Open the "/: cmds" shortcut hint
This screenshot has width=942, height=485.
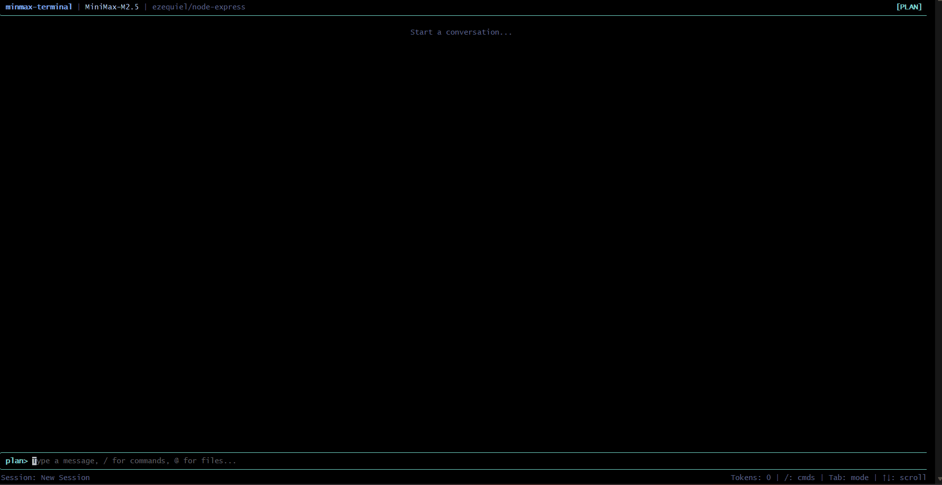point(799,478)
